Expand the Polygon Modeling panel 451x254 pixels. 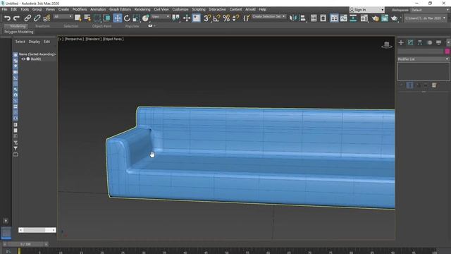pyautogui.click(x=19, y=32)
